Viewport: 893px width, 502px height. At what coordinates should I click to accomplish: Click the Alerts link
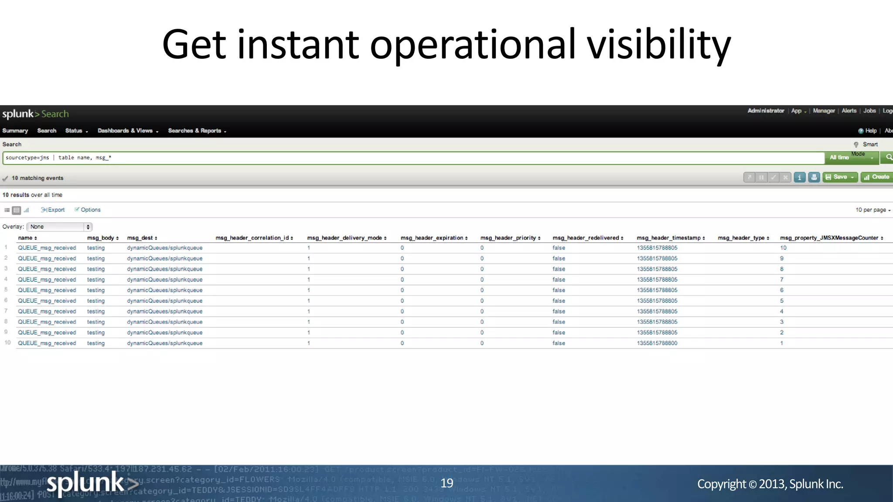coord(849,111)
